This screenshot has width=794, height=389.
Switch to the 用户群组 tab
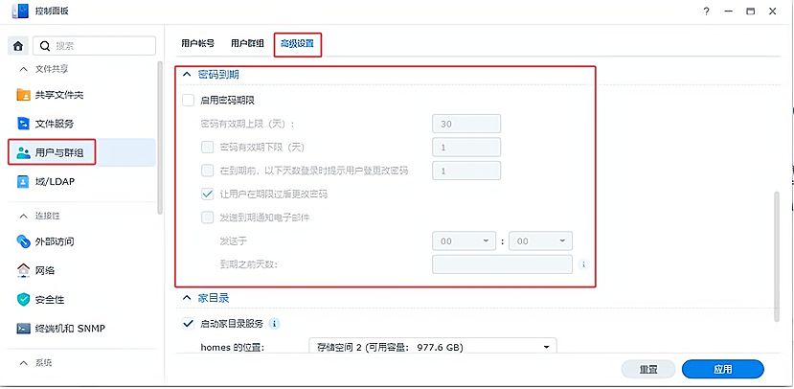click(246, 43)
